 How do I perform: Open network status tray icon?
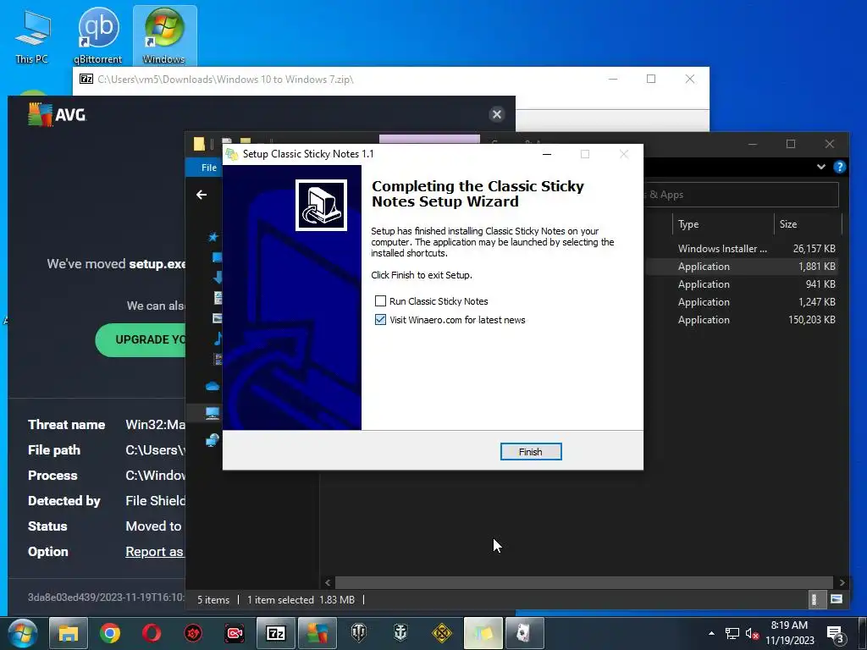point(732,633)
